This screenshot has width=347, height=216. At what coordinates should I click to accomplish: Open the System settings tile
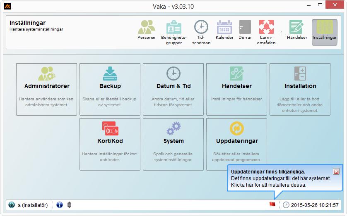tap(173, 144)
